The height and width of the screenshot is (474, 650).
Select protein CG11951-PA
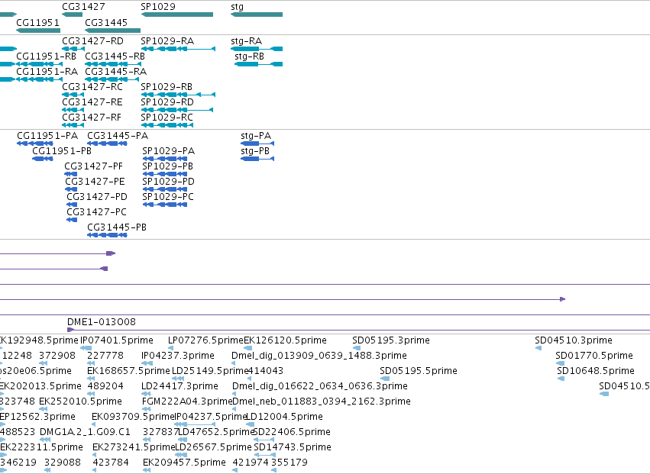coord(47,136)
